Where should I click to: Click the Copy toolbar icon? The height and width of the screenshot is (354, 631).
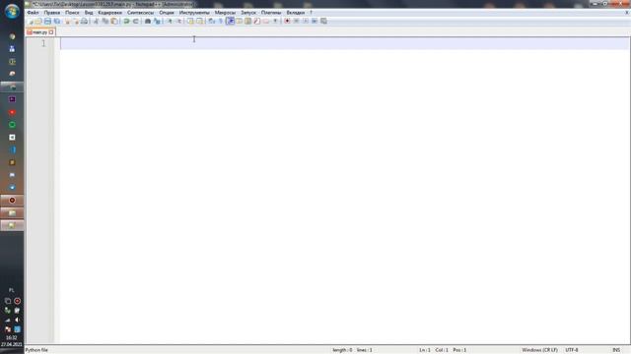[x=105, y=21]
